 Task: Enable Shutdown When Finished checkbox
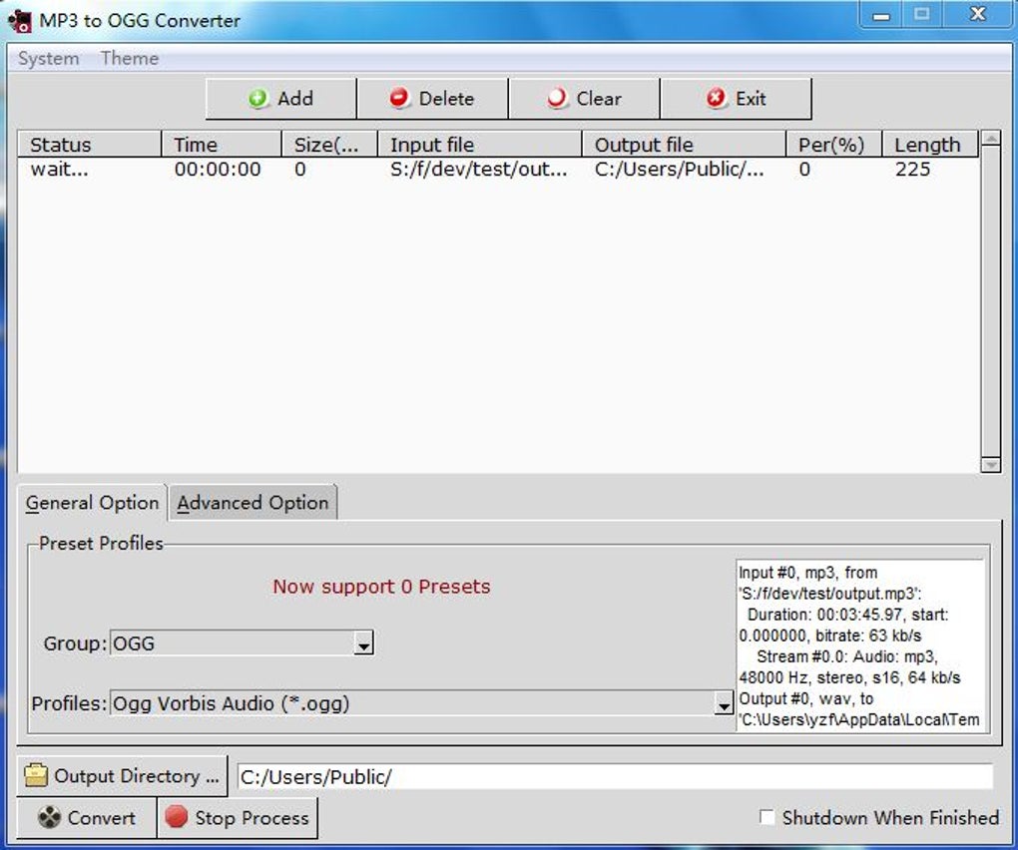766,817
